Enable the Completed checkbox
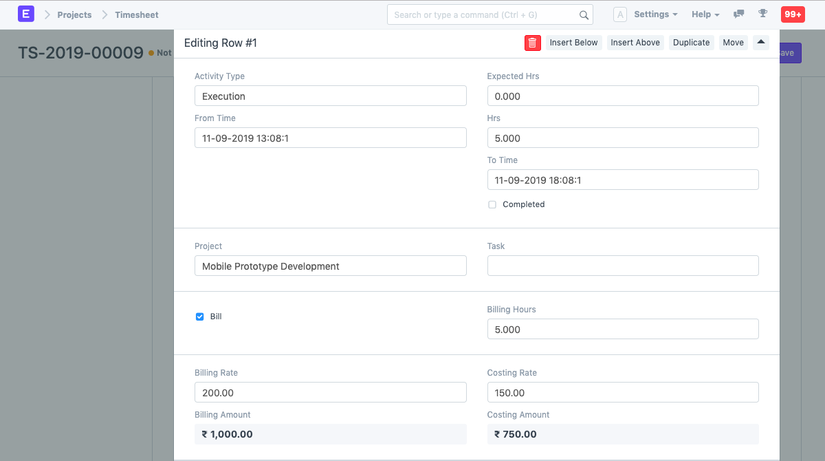This screenshot has height=461, width=825. (492, 204)
